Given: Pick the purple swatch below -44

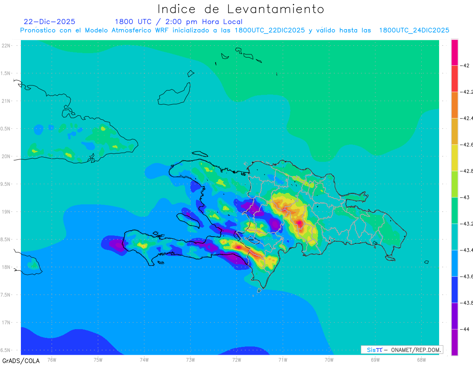Looking at the screenshot, I should point(454,343).
